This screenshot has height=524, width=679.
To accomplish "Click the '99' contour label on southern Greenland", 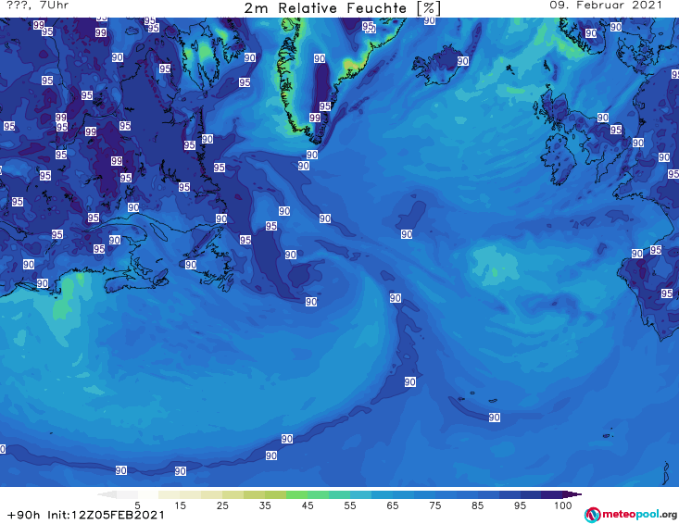I will (315, 118).
